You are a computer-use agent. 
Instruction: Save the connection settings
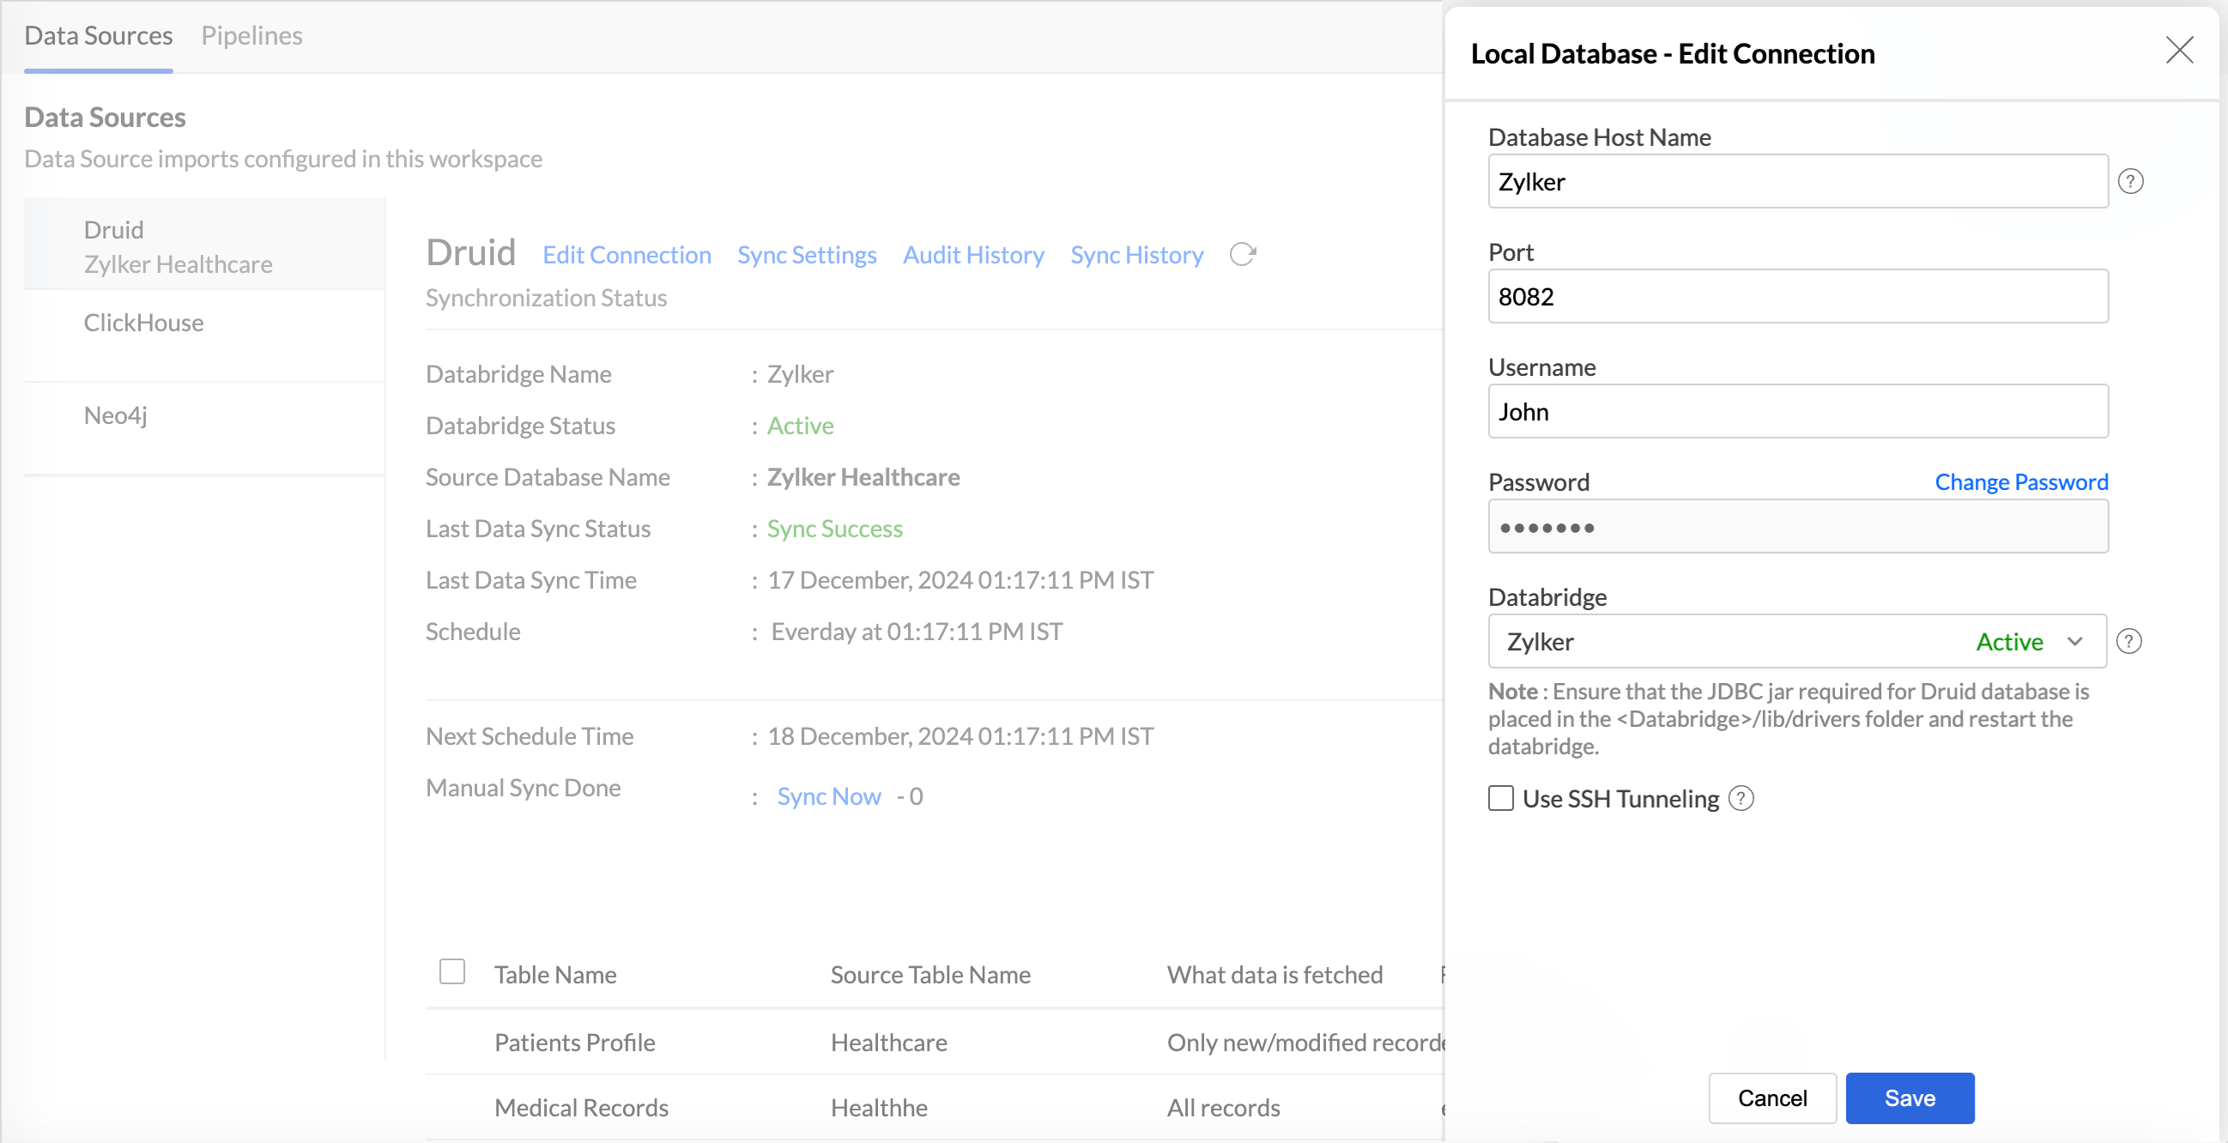(1909, 1098)
